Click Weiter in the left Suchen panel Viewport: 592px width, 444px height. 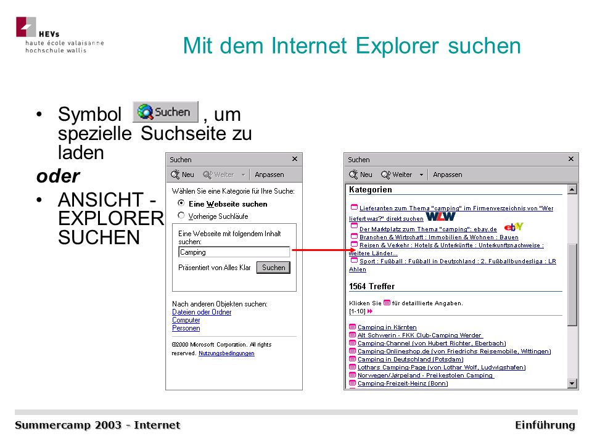(x=218, y=175)
